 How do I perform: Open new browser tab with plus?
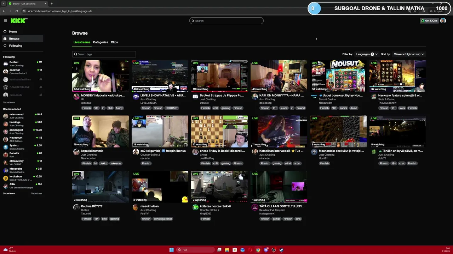click(51, 4)
